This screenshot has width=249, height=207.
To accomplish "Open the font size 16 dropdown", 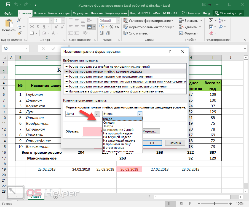I will (x=63, y=20).
